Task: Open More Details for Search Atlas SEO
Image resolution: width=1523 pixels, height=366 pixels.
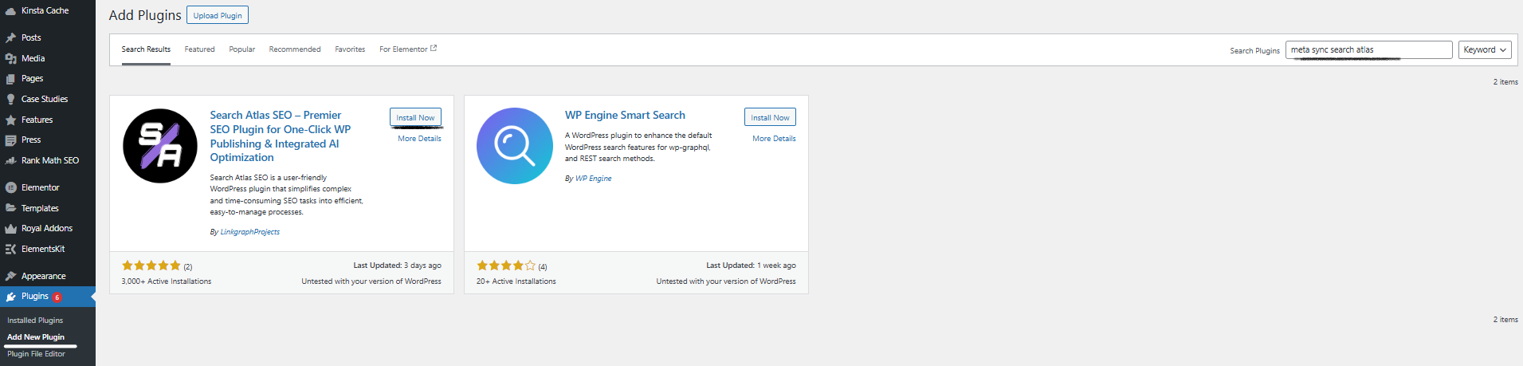Action: (419, 139)
